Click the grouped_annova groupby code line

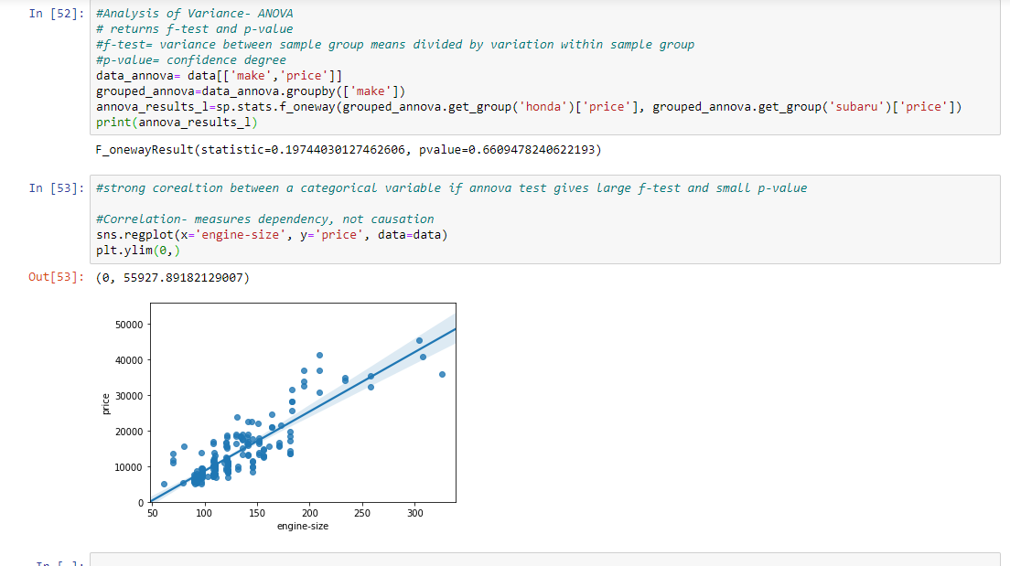pos(251,91)
